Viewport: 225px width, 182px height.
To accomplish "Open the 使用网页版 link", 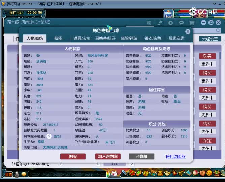I will pyautogui.click(x=175, y=156).
